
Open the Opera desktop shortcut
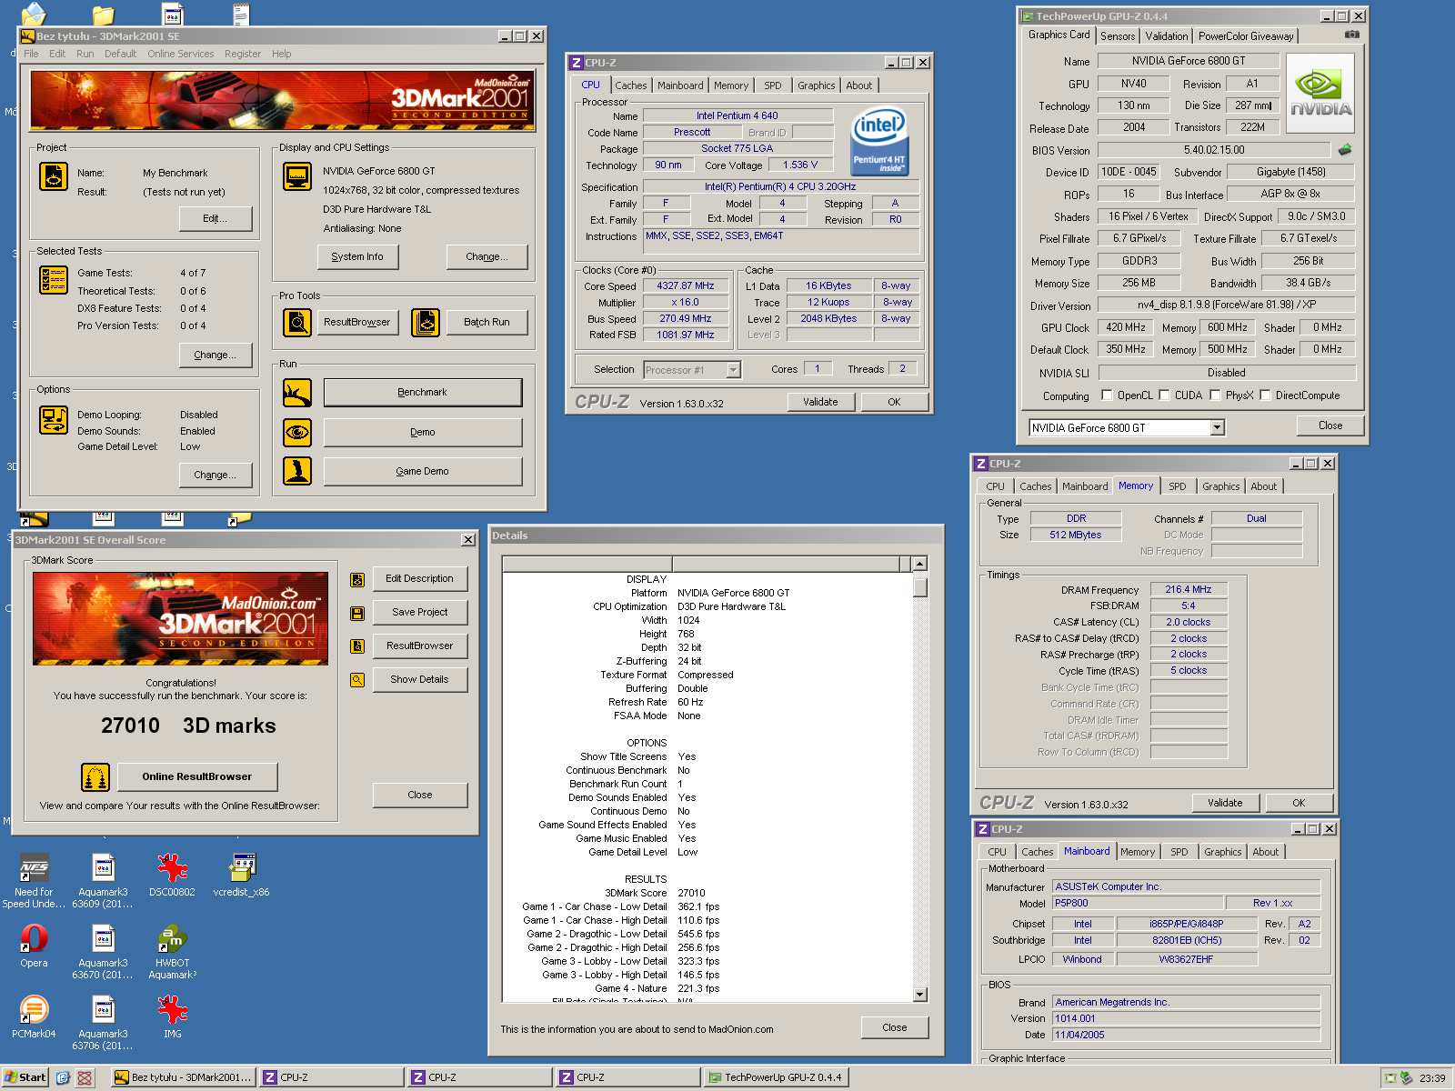coord(35,945)
